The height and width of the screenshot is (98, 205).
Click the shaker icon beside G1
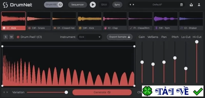182,28
